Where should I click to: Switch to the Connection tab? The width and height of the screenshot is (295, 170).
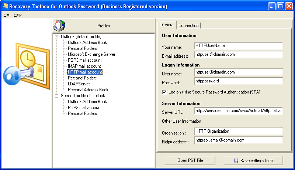coord(188,25)
